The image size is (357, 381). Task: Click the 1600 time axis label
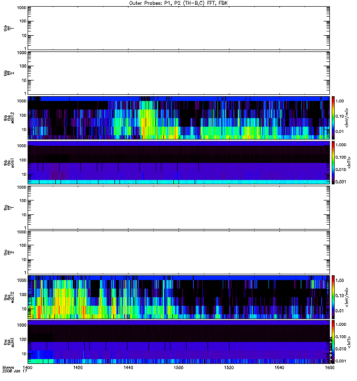coord(329,368)
